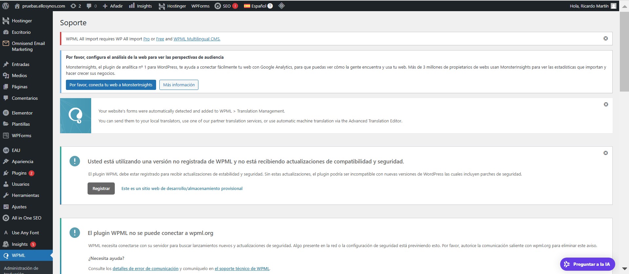This screenshot has height=274, width=629.
Task: Click Por favor, conecta tu web a MonsterInsights
Action: pos(111,85)
